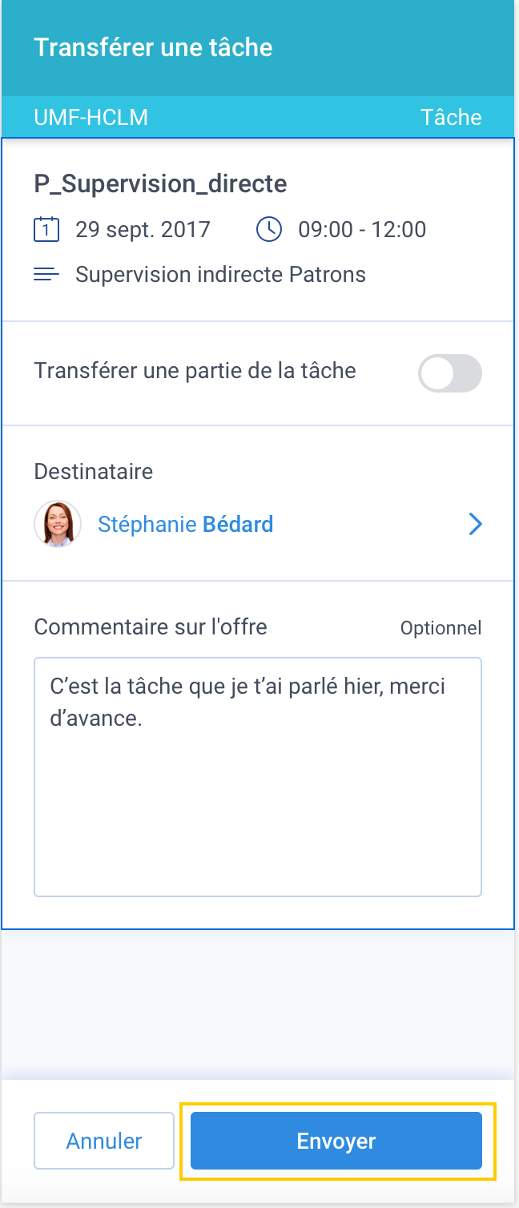This screenshot has height=1208, width=519.
Task: Click the 09:00 - 12:00 time range
Action: 362,230
